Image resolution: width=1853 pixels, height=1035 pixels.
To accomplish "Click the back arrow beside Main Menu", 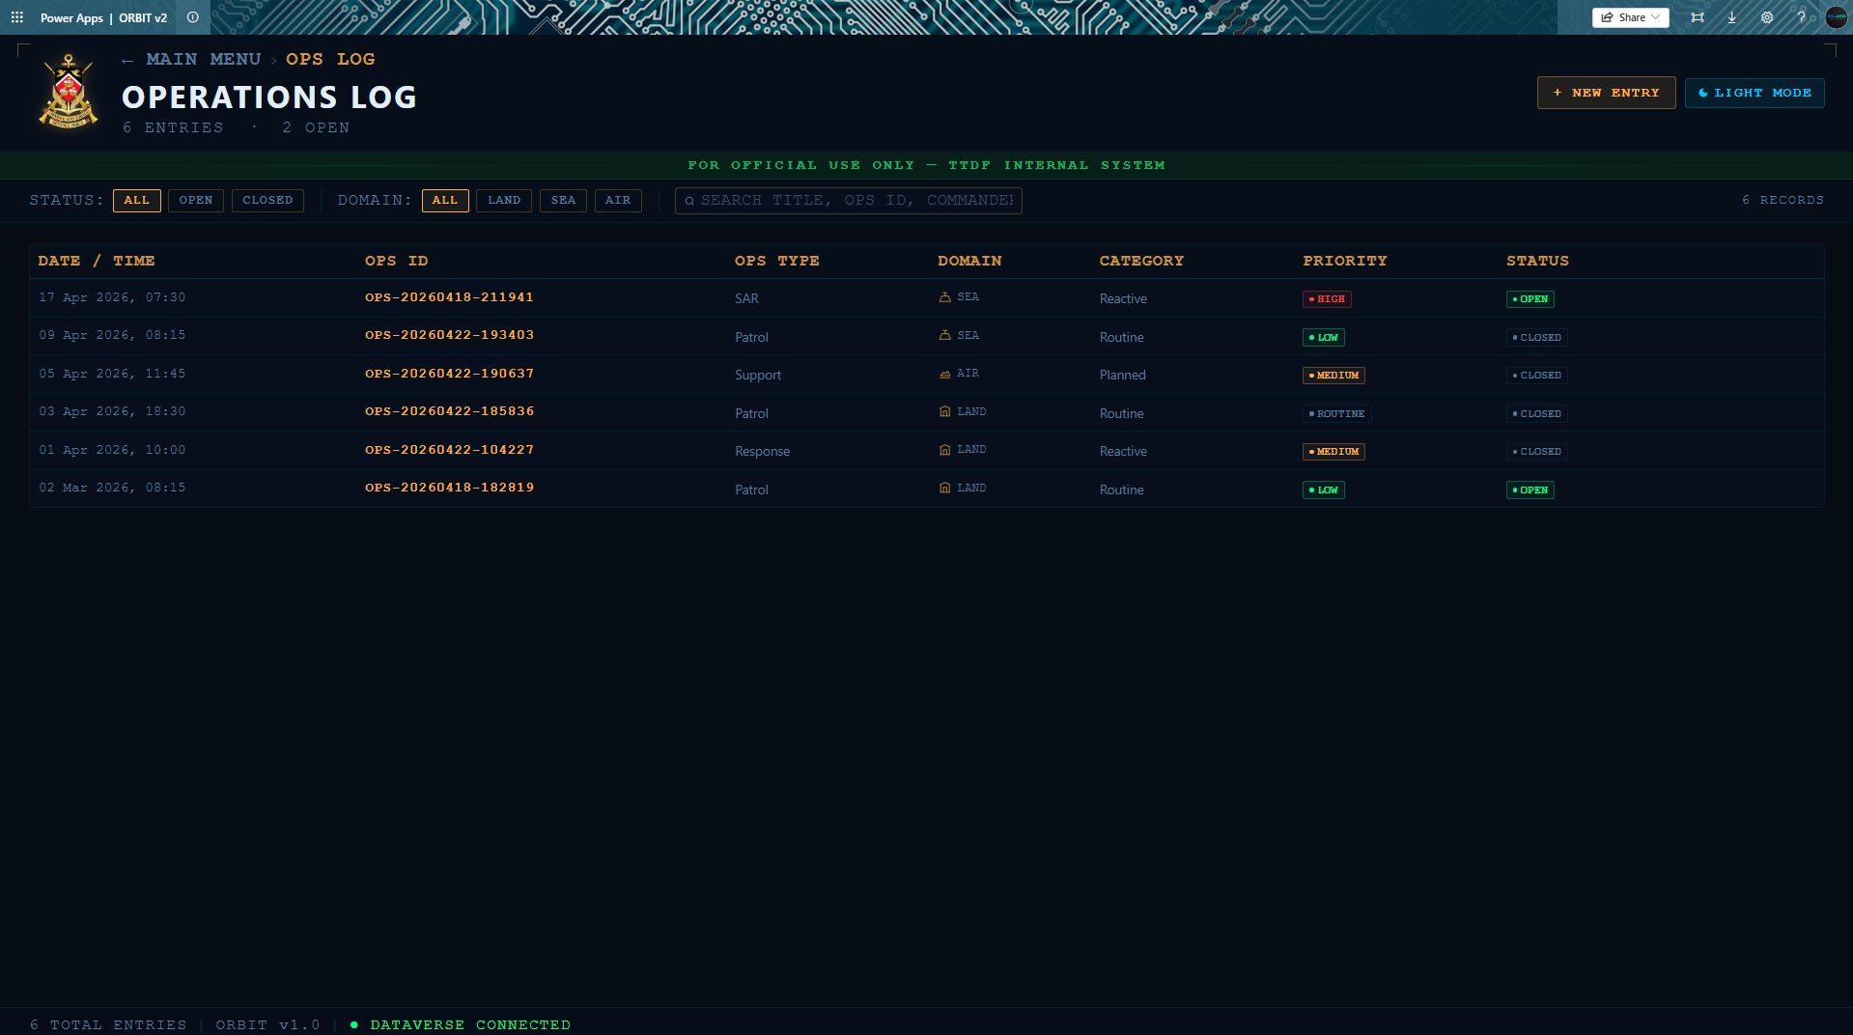I will tap(127, 61).
